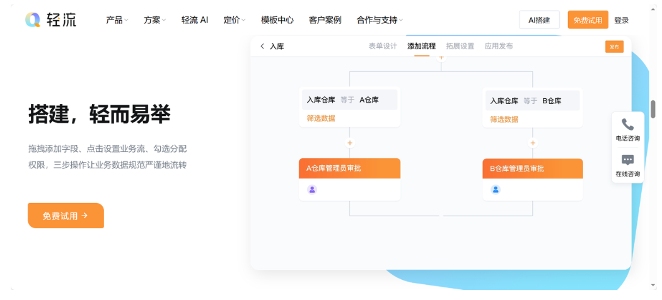Expand the 定价 dropdown menu
This screenshot has width=662, height=300.
[235, 20]
